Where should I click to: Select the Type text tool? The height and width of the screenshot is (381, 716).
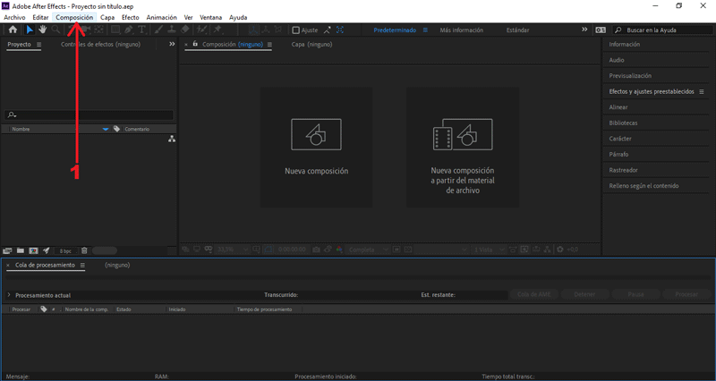(x=142, y=30)
